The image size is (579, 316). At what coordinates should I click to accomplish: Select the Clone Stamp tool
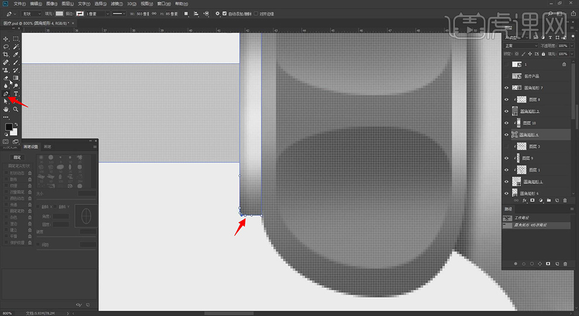[5, 70]
